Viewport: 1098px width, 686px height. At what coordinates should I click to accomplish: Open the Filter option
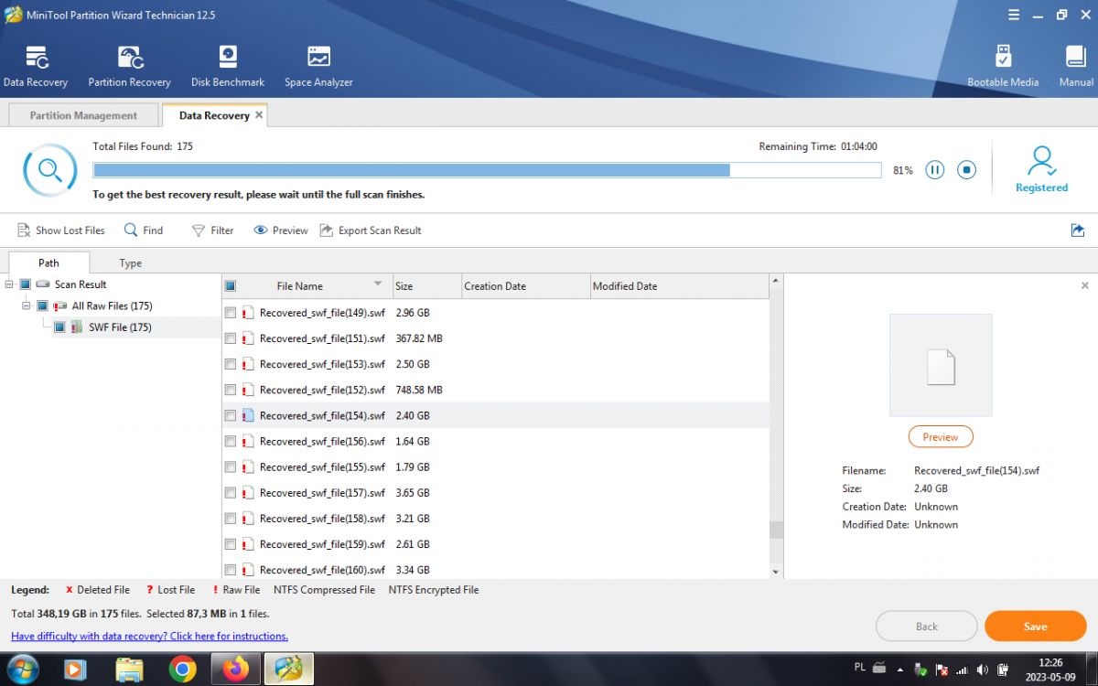coord(212,230)
